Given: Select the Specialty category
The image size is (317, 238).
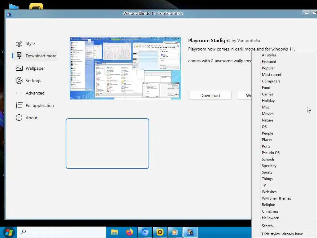Looking at the screenshot, I should (269, 165).
